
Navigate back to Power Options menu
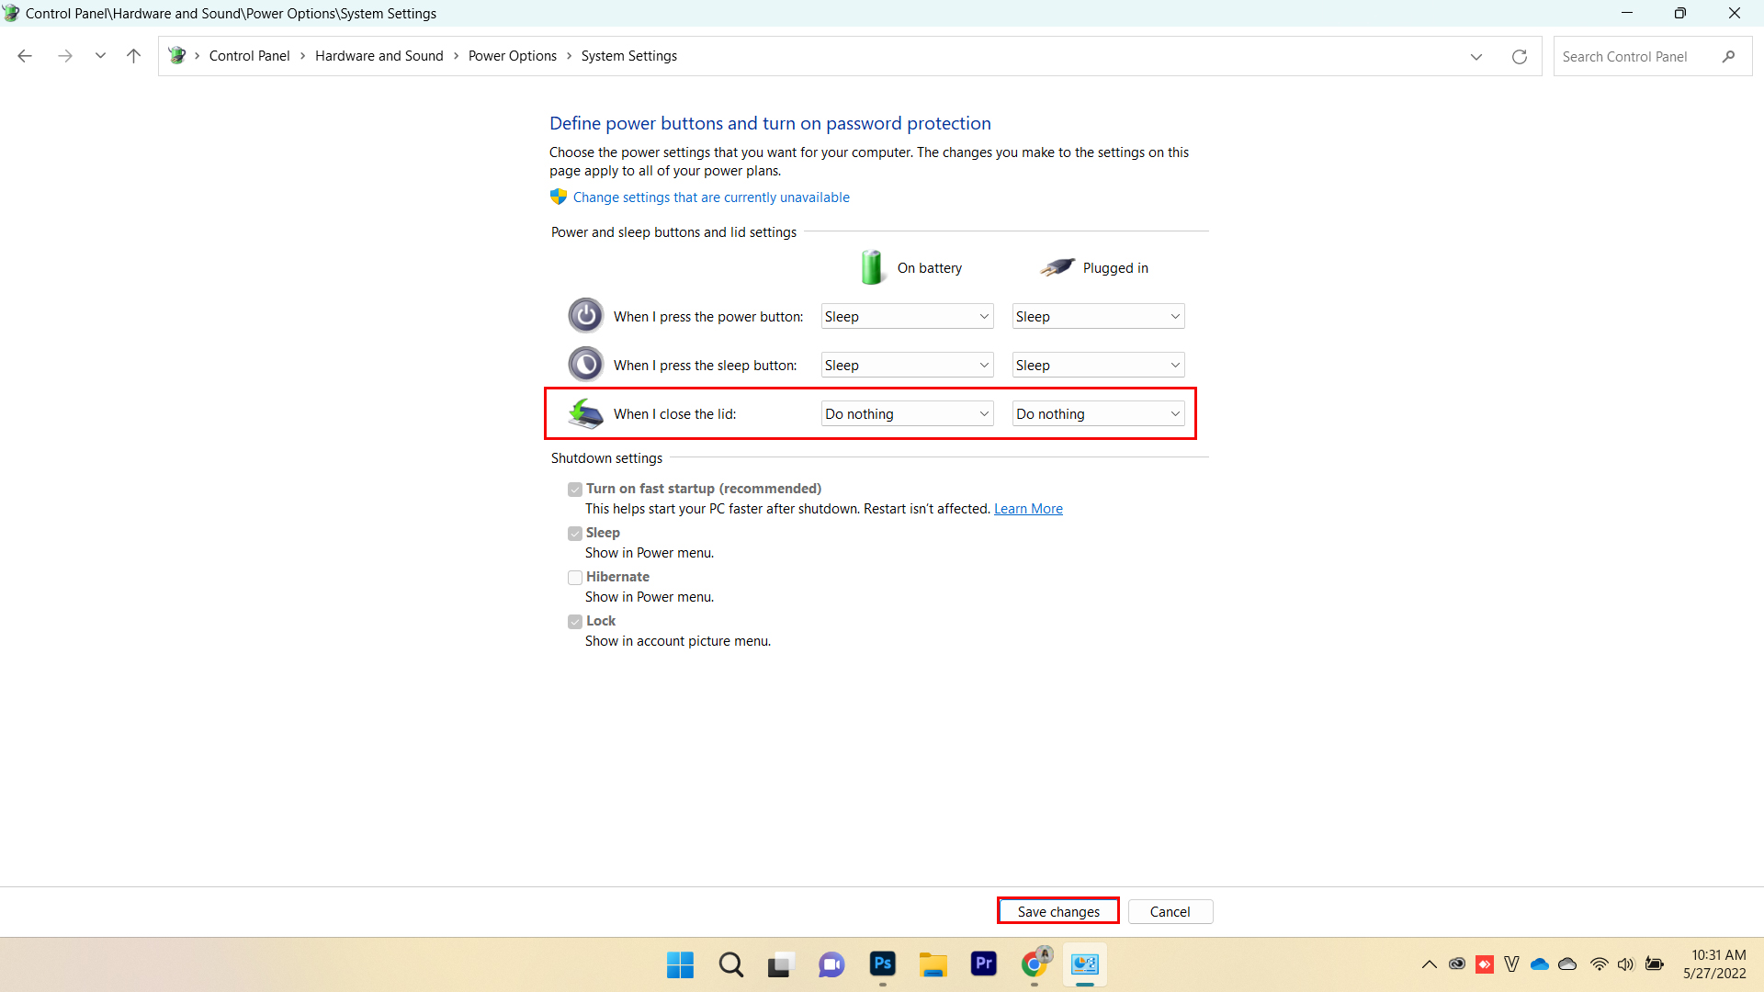(513, 56)
